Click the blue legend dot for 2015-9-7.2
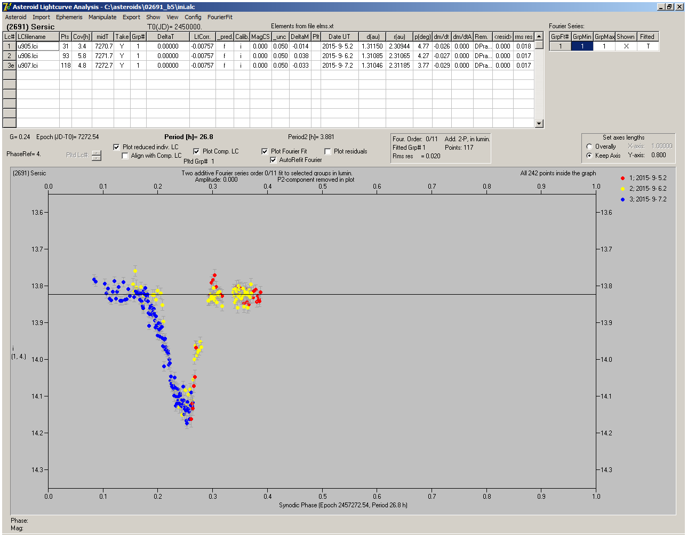 pyautogui.click(x=622, y=199)
